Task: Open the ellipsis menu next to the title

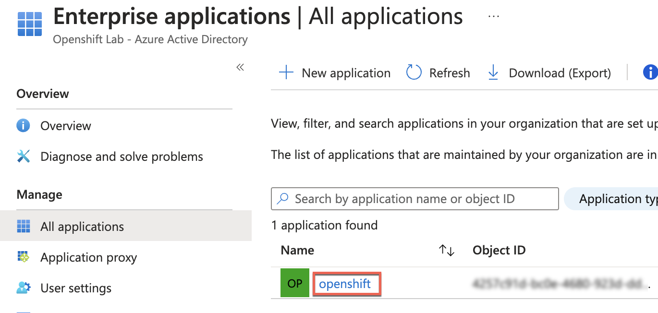Action: (x=494, y=16)
